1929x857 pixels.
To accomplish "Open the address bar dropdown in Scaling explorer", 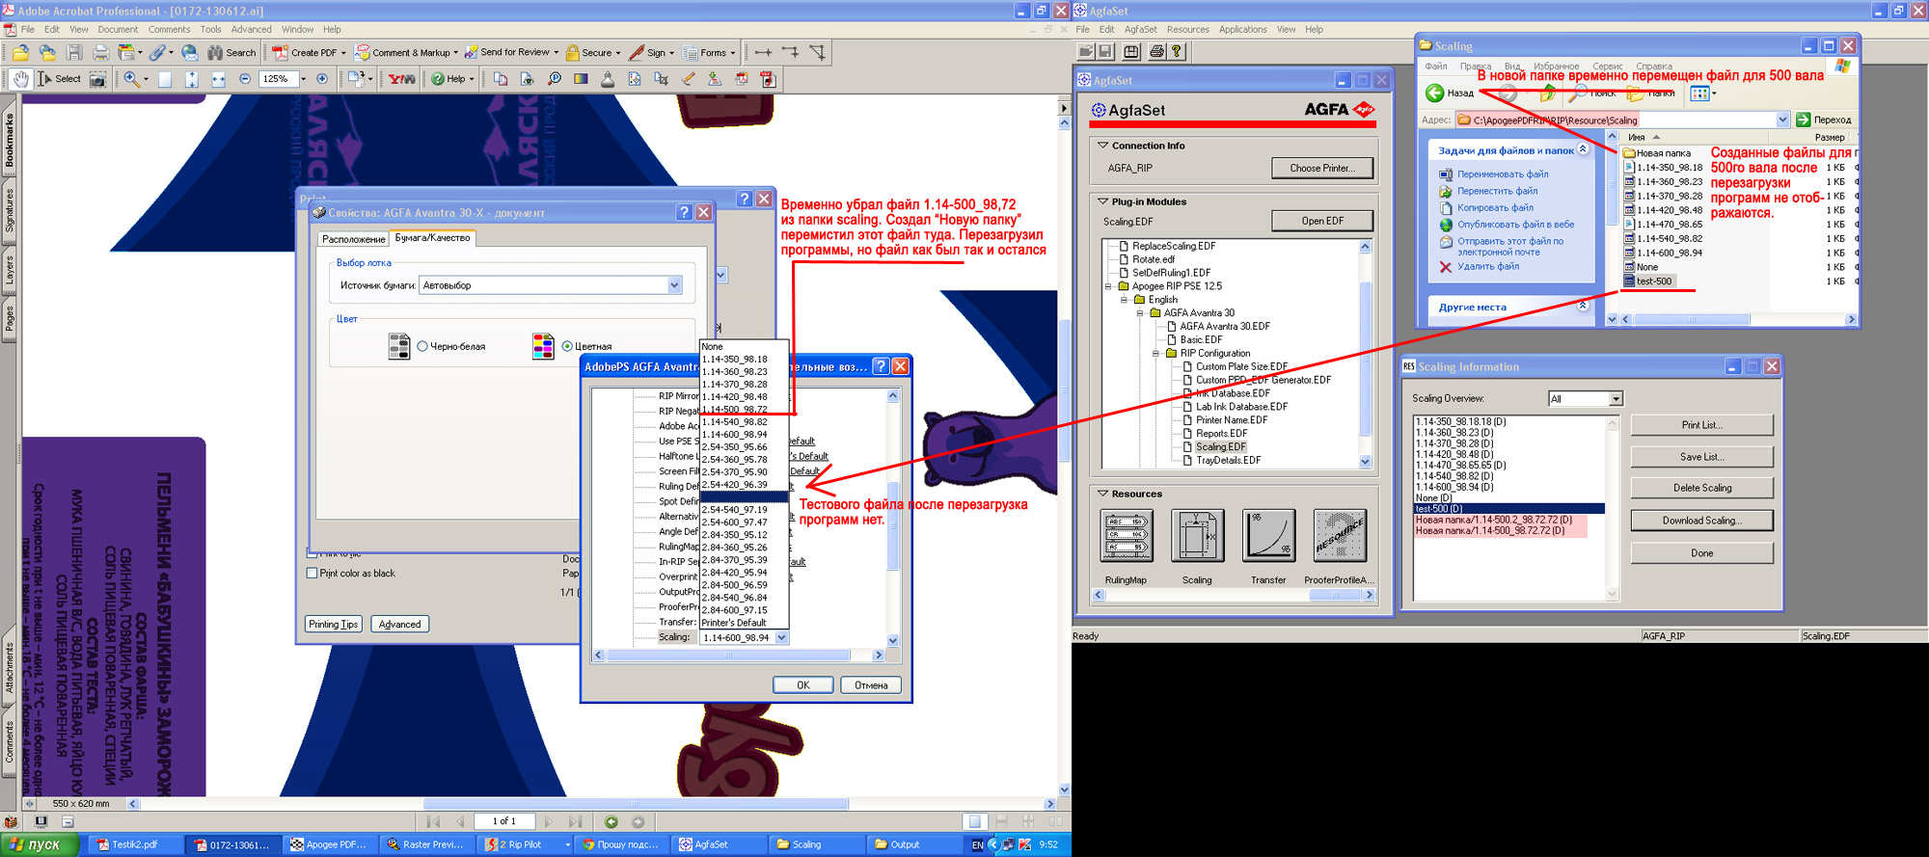I will [1782, 120].
